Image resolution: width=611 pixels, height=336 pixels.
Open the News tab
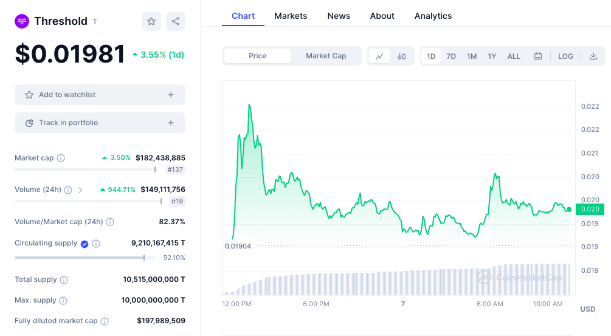click(x=339, y=16)
